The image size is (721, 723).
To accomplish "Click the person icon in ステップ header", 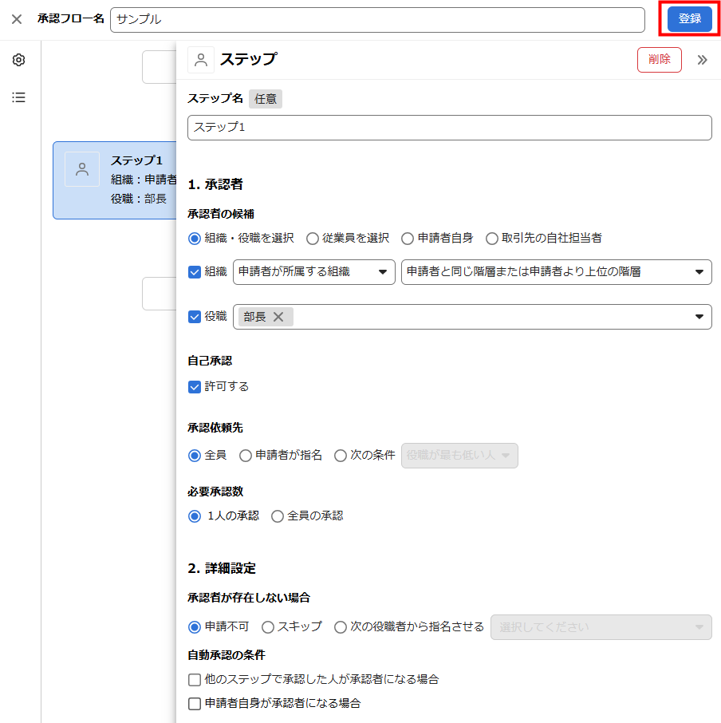I will (201, 60).
